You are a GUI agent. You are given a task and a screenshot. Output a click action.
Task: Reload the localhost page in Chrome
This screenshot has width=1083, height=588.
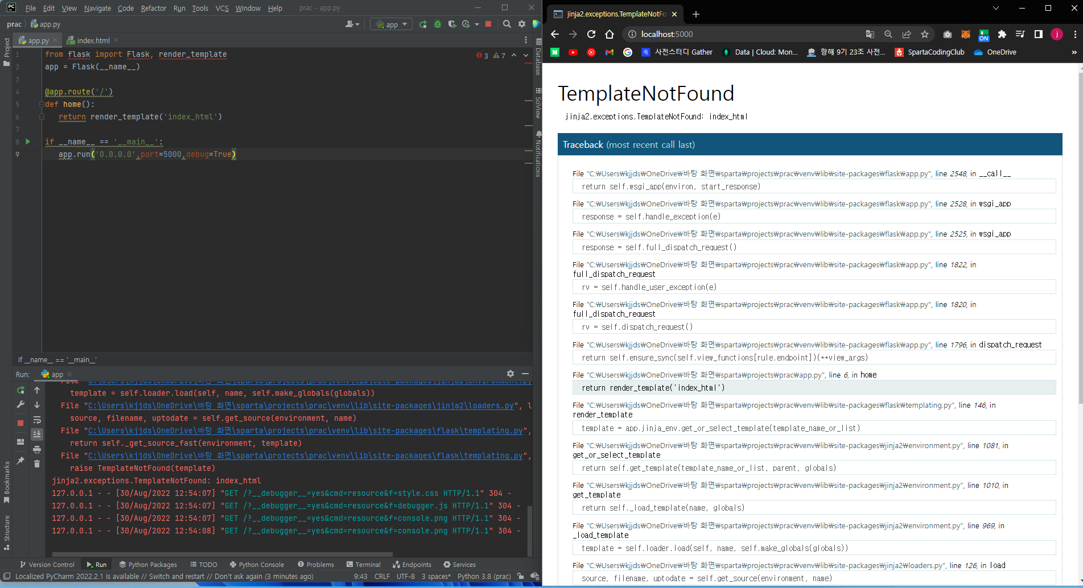[x=591, y=34]
